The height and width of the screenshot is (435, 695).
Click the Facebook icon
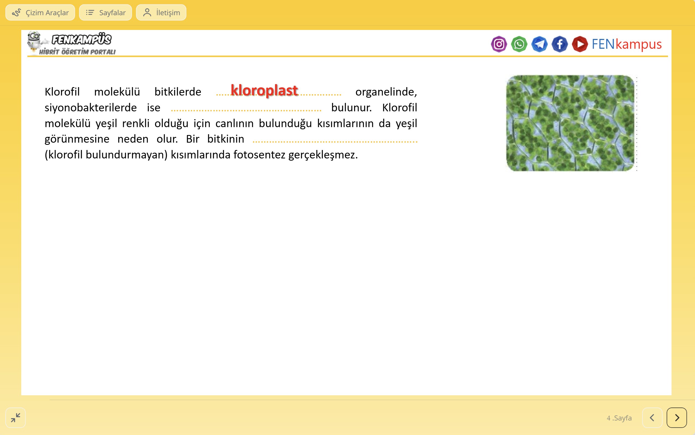[x=559, y=44]
